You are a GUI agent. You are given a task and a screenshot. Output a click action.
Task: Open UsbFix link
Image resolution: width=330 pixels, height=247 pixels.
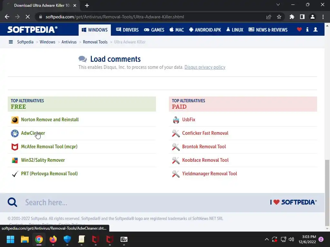[x=189, y=120]
